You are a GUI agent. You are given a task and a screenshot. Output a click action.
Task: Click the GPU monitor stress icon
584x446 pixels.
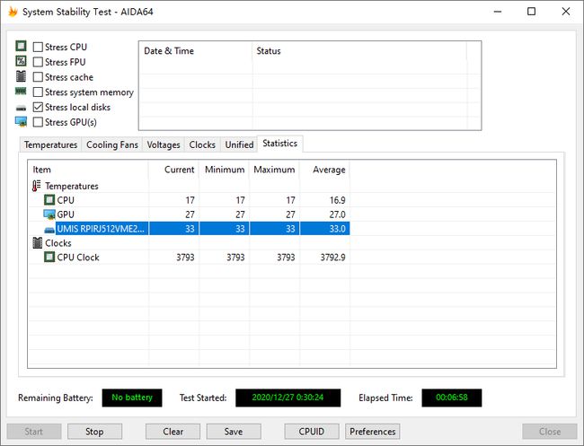21,122
